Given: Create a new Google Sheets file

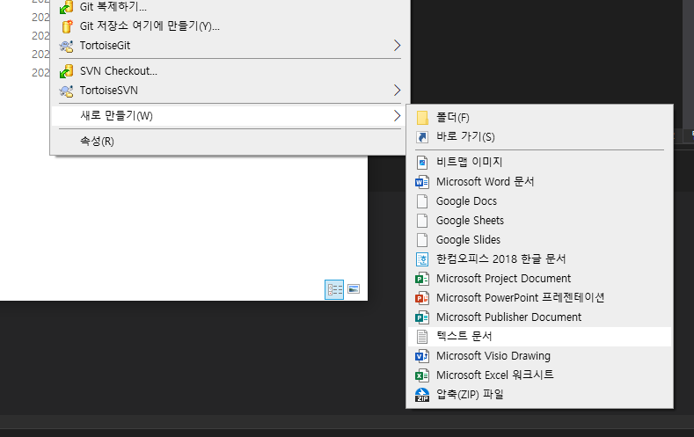Looking at the screenshot, I should 539,221.
